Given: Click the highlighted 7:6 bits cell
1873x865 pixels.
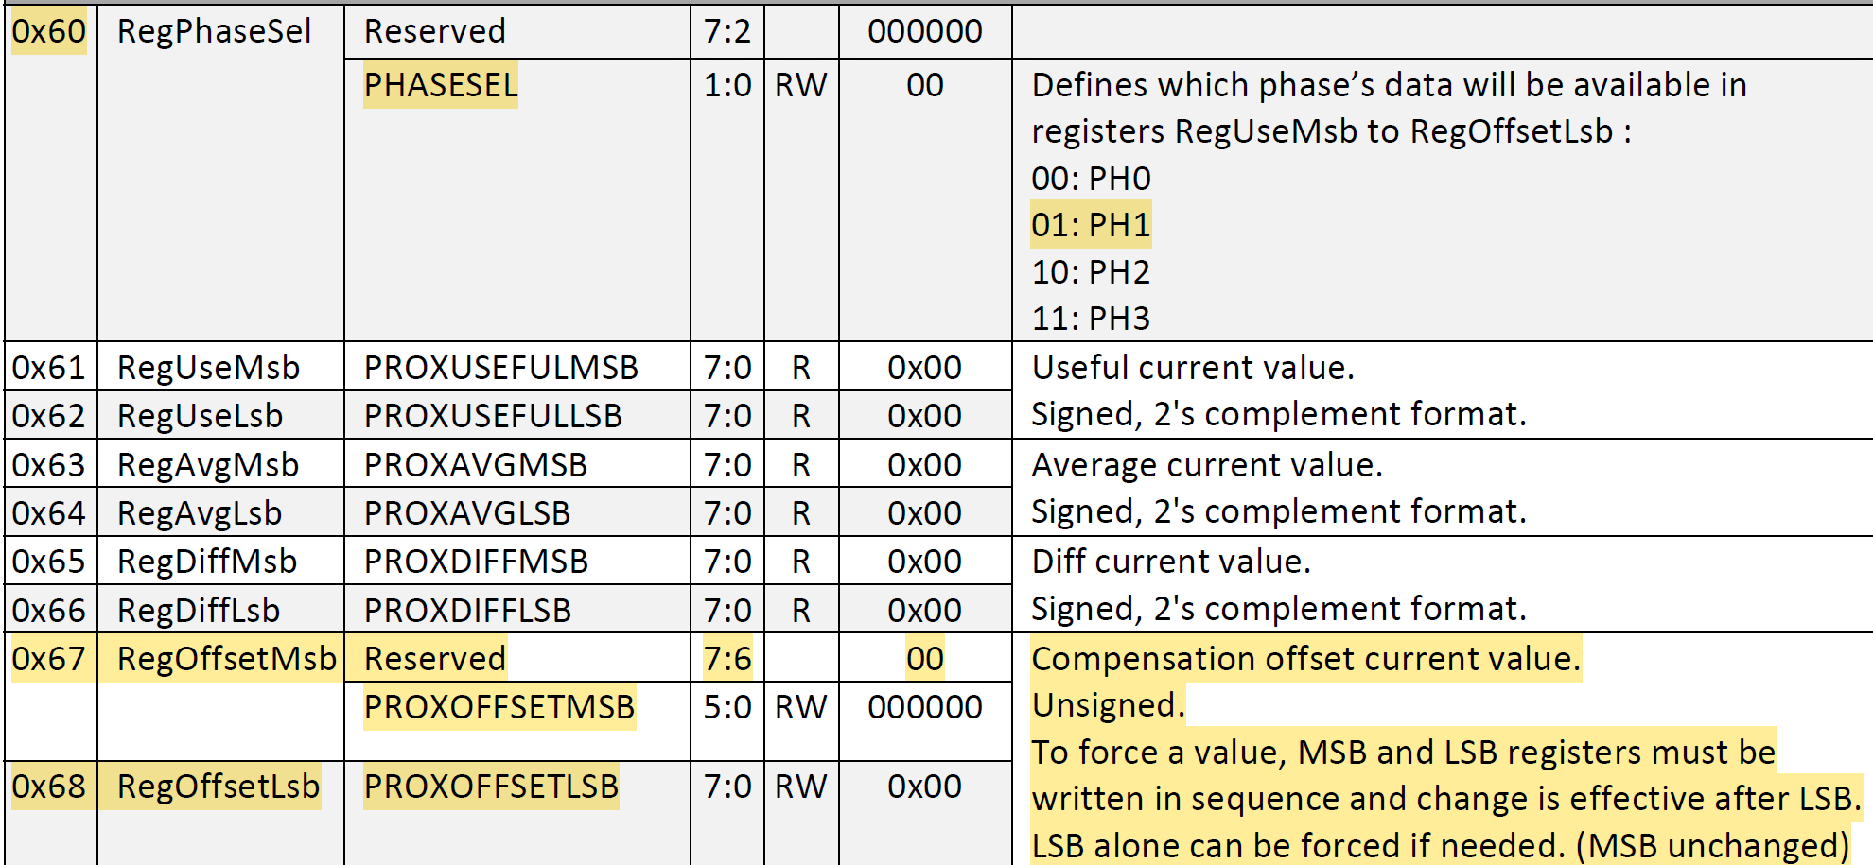Looking at the screenshot, I should click(726, 659).
